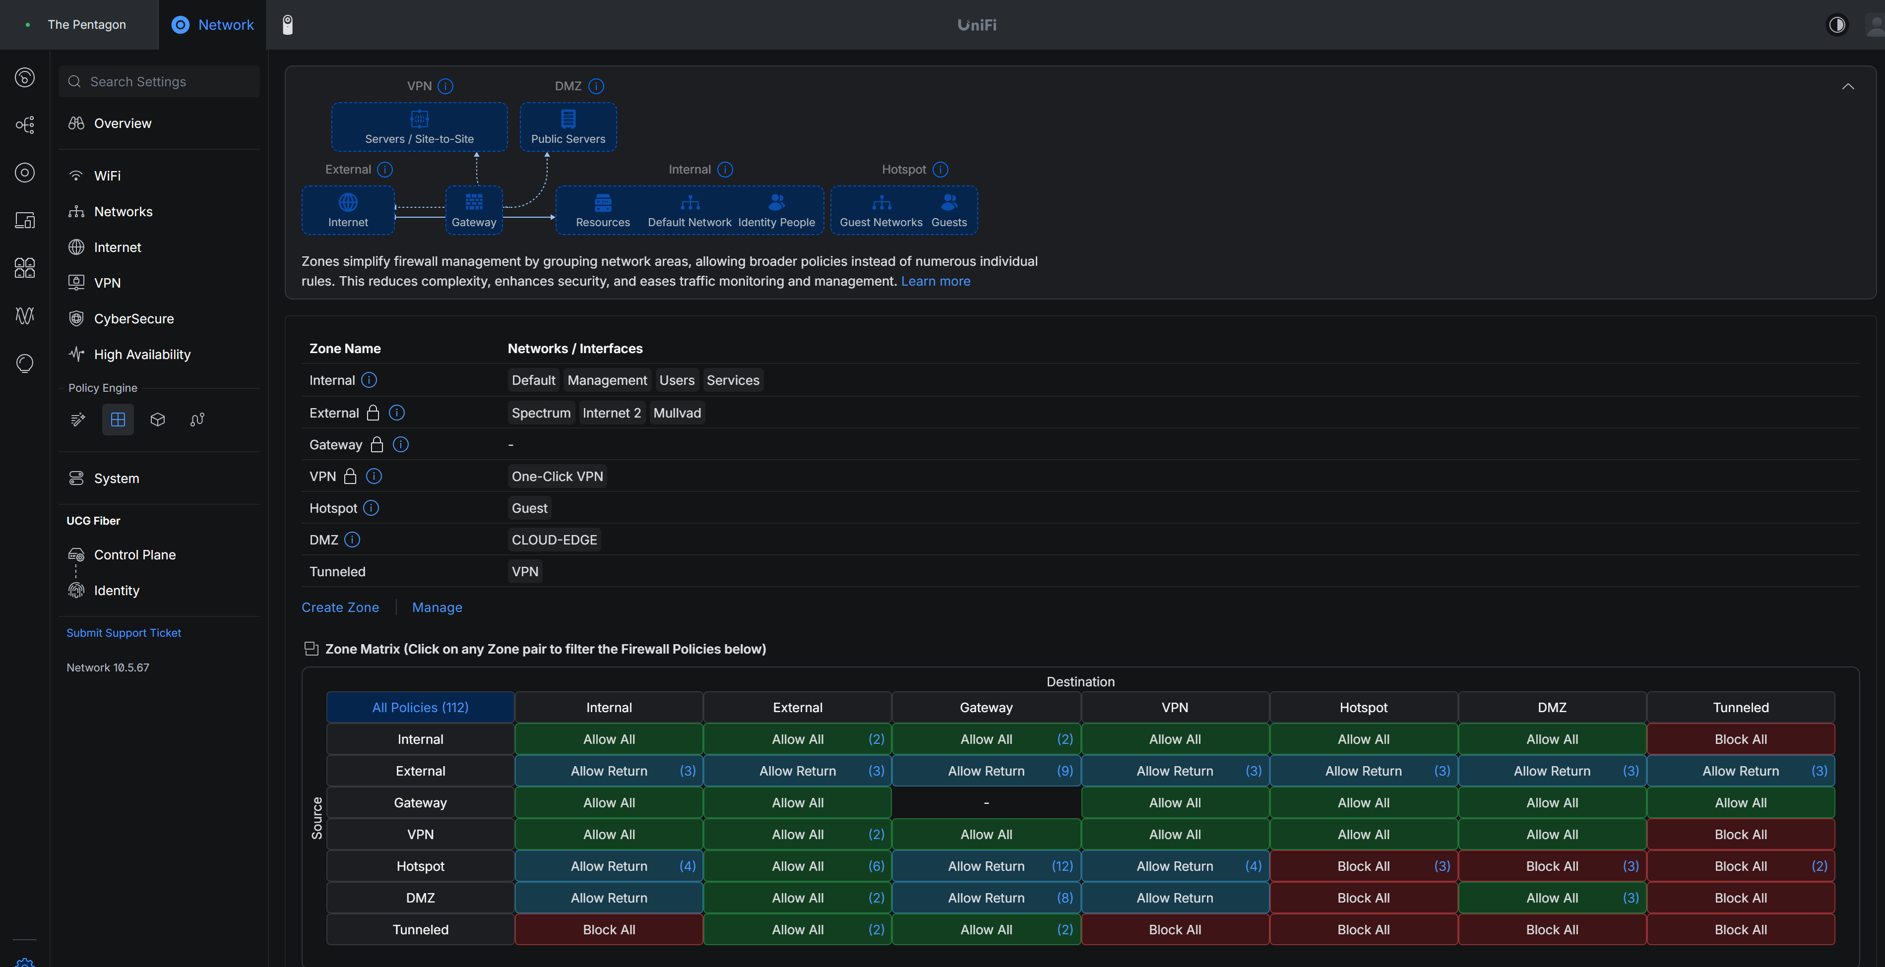Filter Internal to External Allow All cell
The height and width of the screenshot is (967, 1885).
pyautogui.click(x=798, y=739)
